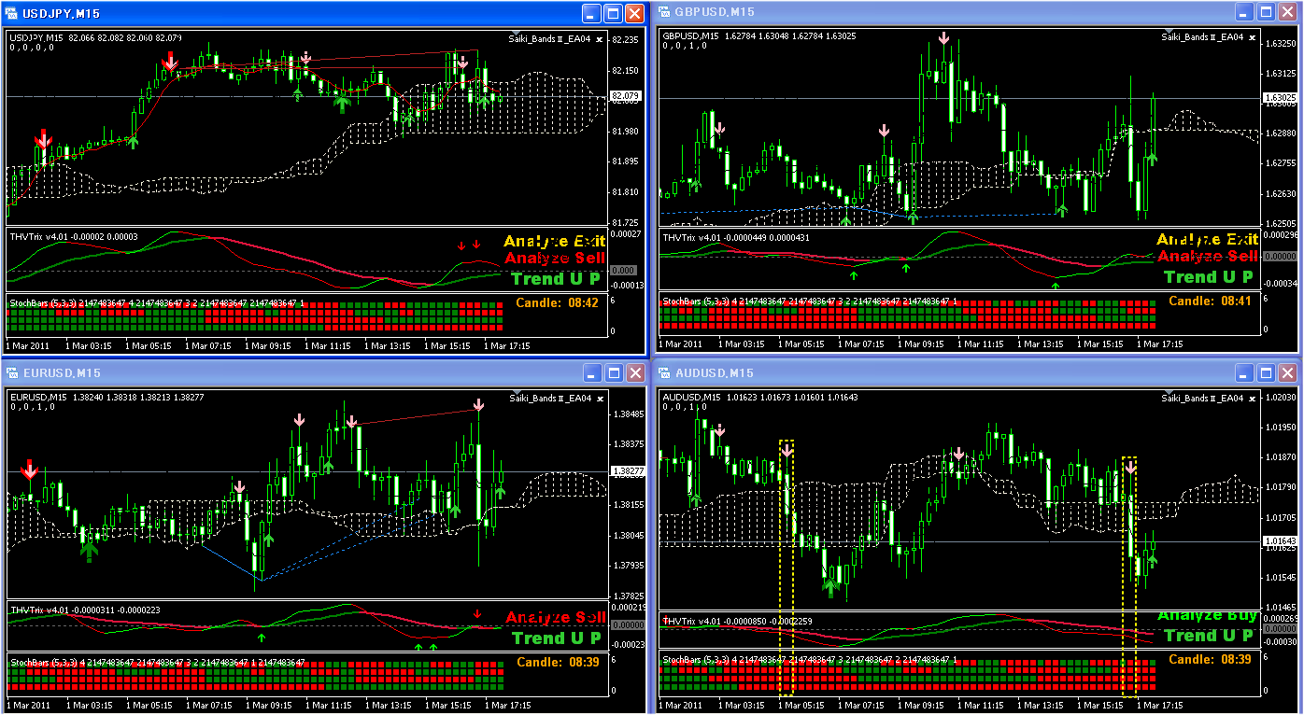
Task: Maximize the USDJPY,M15 chart window
Action: 613,13
